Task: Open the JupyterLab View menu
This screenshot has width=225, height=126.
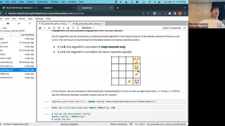Action: coord(7,19)
